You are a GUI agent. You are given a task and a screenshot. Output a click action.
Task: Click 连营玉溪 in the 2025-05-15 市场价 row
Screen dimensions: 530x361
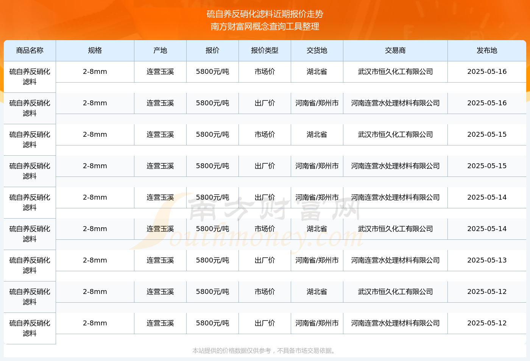click(x=161, y=134)
